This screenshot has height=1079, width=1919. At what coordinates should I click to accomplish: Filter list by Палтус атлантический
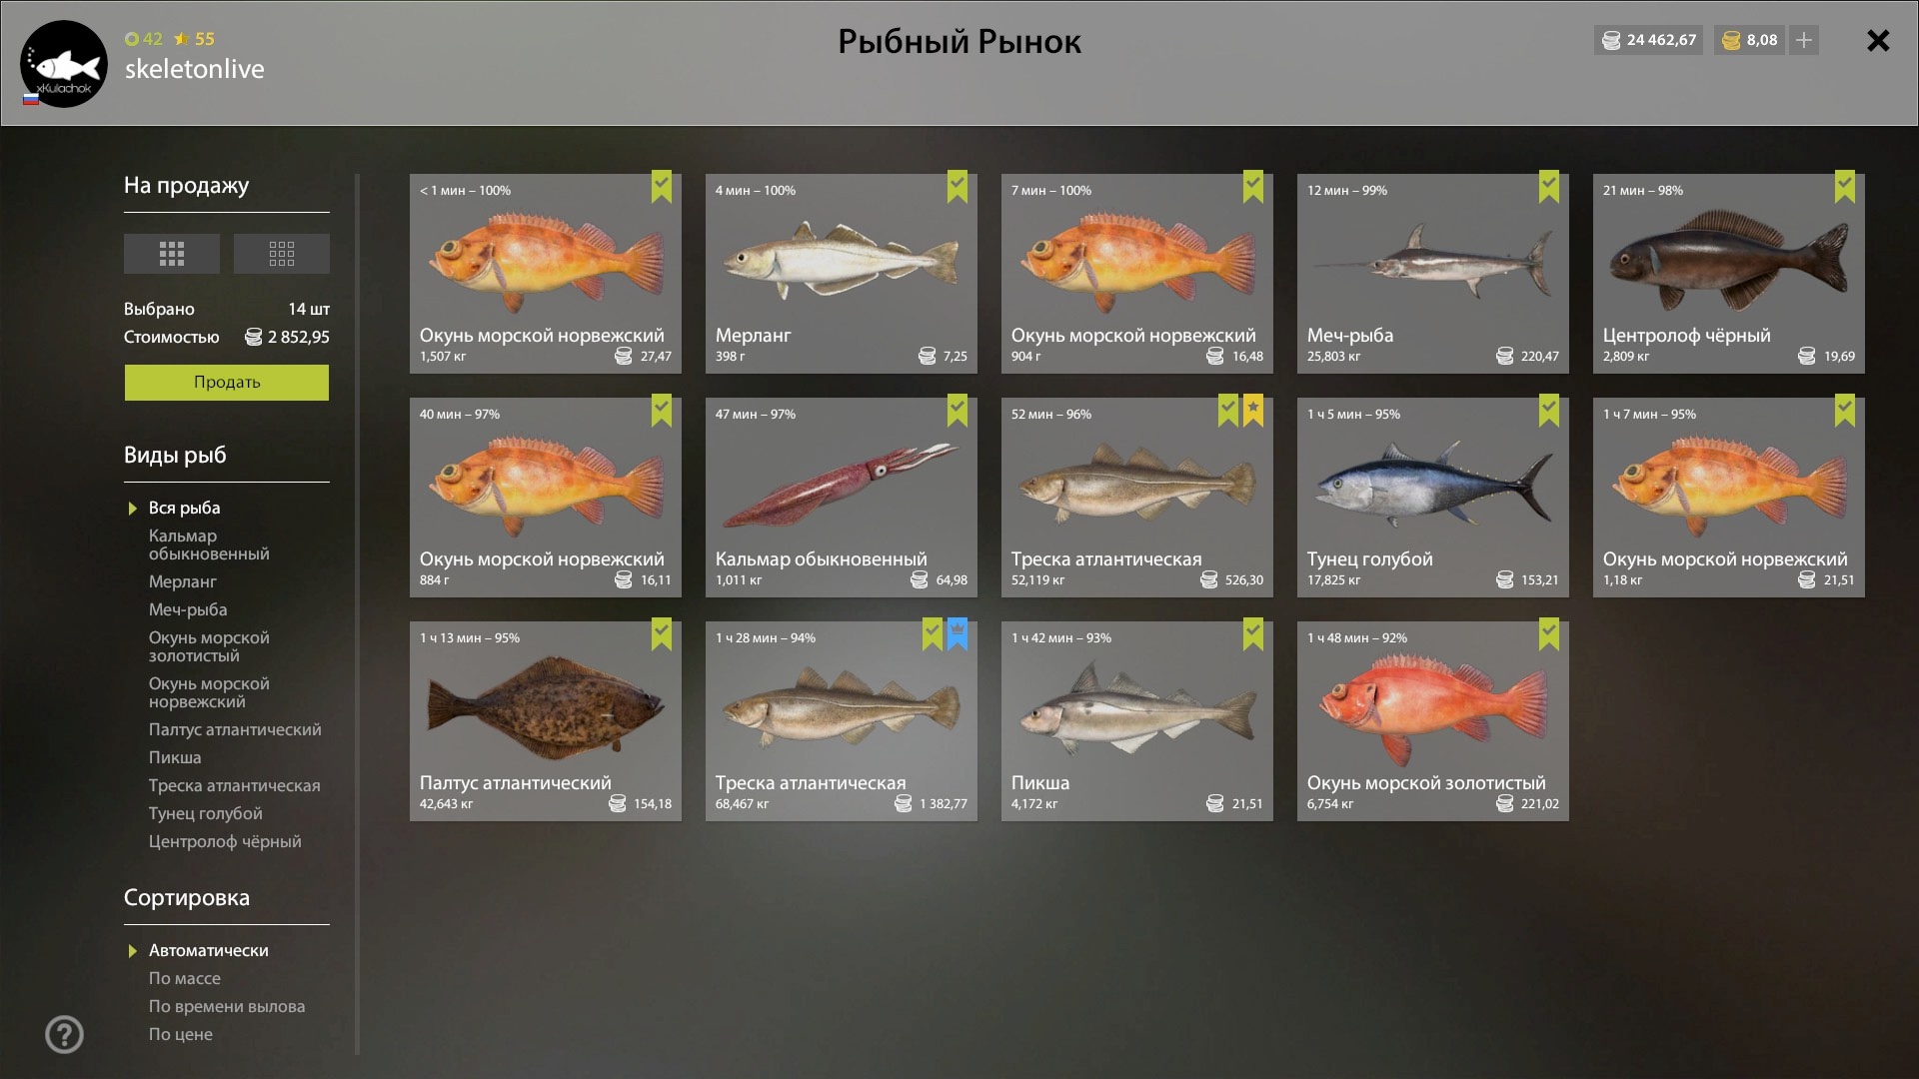pyautogui.click(x=235, y=729)
